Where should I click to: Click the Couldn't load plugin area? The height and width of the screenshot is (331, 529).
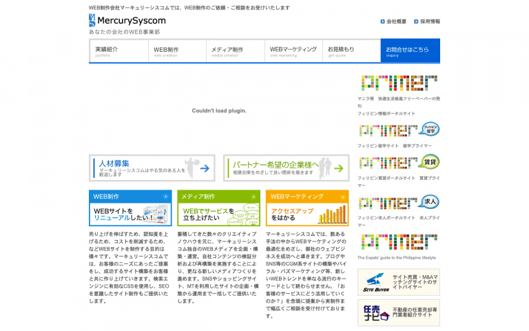point(219,110)
